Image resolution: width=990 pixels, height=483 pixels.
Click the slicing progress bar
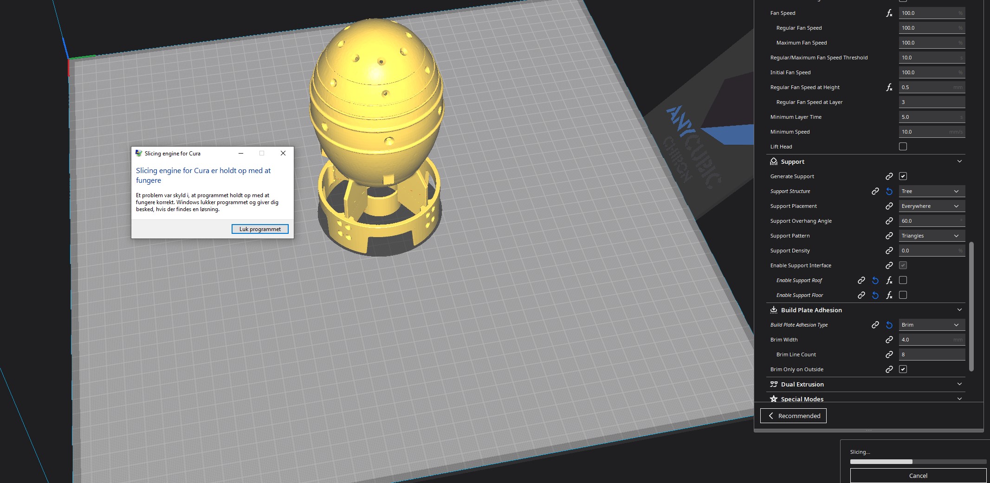pyautogui.click(x=918, y=462)
